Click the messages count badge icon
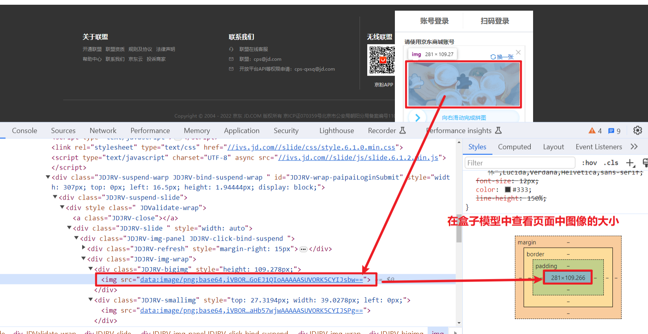The height and width of the screenshot is (334, 648). (611, 131)
